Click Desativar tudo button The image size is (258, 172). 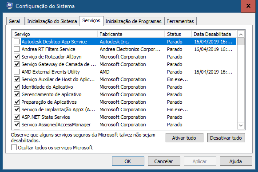pos(226,138)
